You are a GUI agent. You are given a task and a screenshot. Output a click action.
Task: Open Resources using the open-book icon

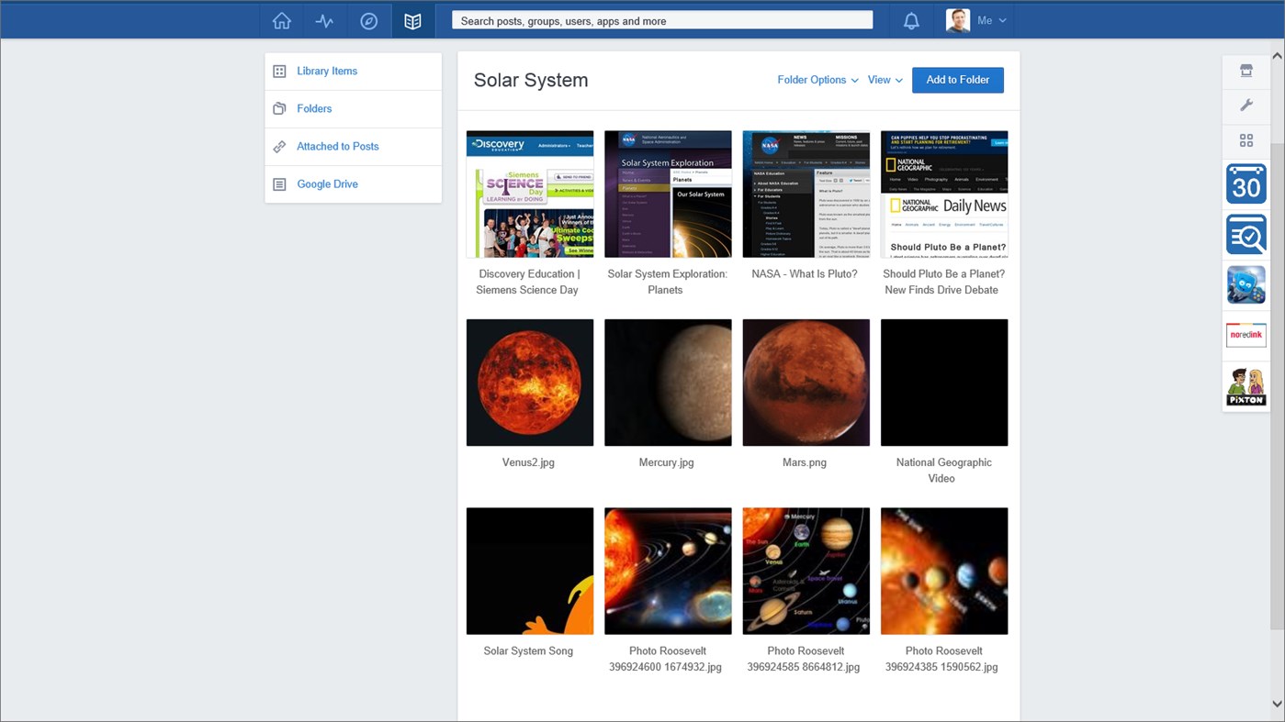tap(411, 20)
